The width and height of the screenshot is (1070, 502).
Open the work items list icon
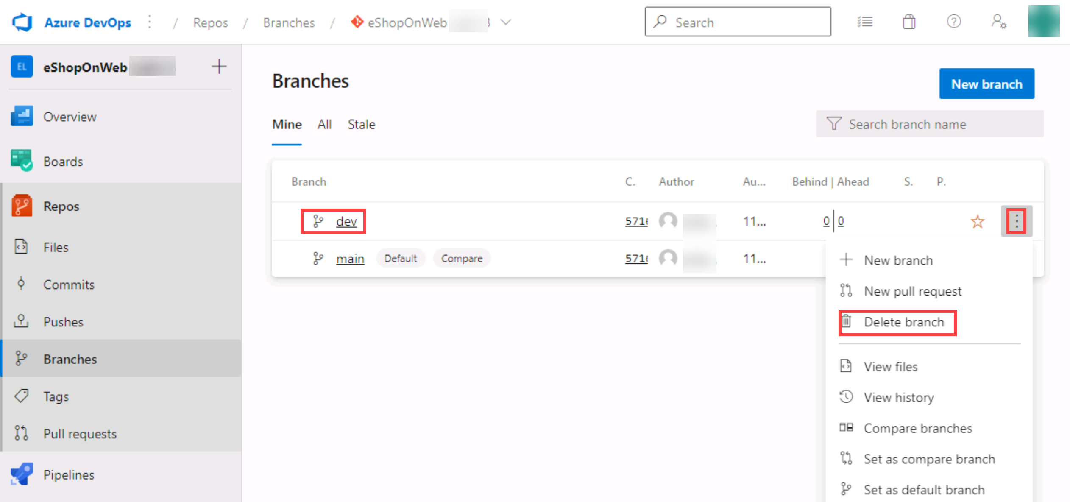pyautogui.click(x=865, y=22)
